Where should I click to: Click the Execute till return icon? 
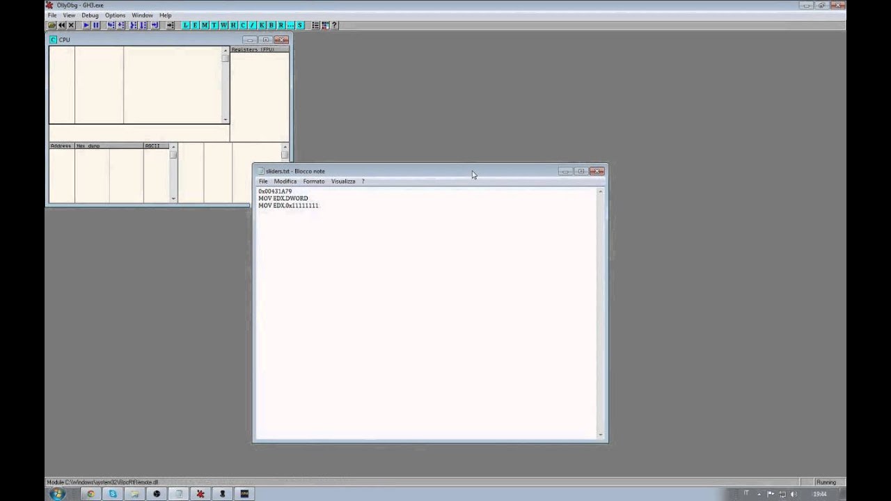coord(155,25)
